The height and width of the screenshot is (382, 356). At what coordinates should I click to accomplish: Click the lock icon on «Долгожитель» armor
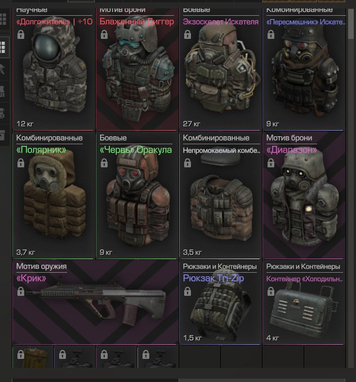[x=21, y=34]
